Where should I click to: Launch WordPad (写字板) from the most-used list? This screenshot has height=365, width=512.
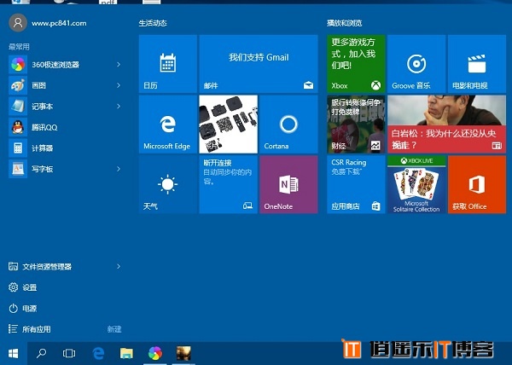tap(66, 169)
